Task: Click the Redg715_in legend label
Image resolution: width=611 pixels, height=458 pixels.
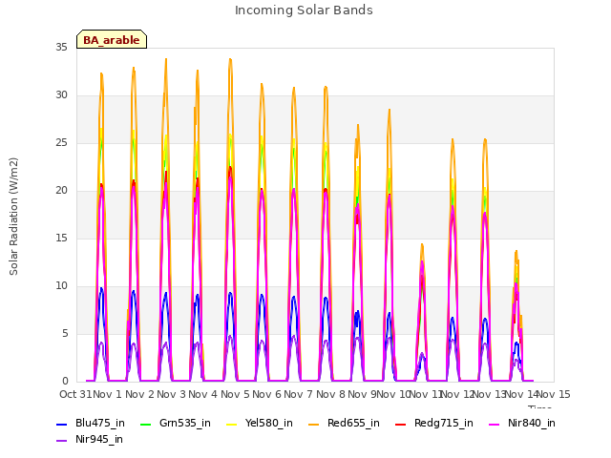Action: (444, 423)
